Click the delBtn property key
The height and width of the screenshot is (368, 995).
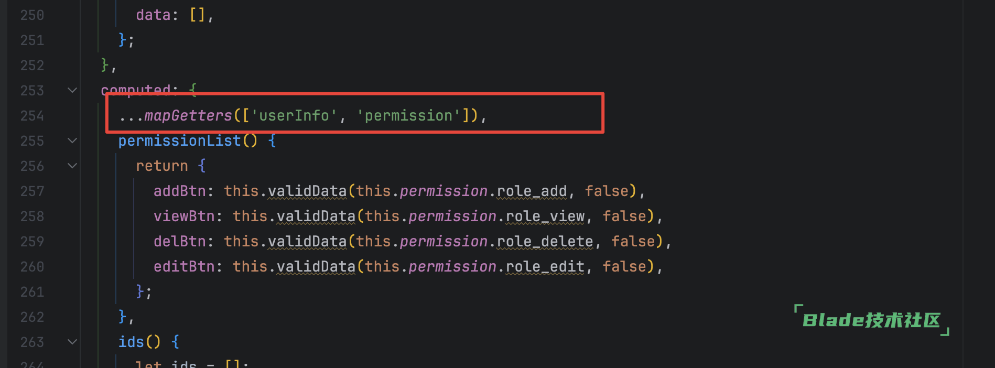pyautogui.click(x=180, y=241)
